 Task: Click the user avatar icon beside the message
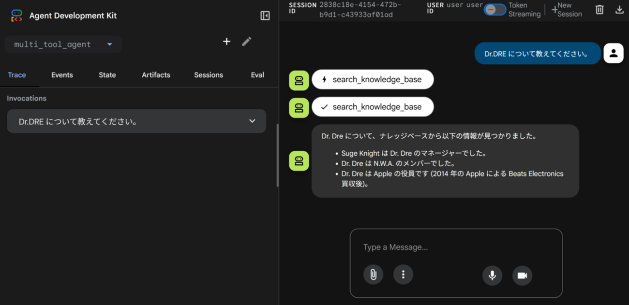pos(614,54)
